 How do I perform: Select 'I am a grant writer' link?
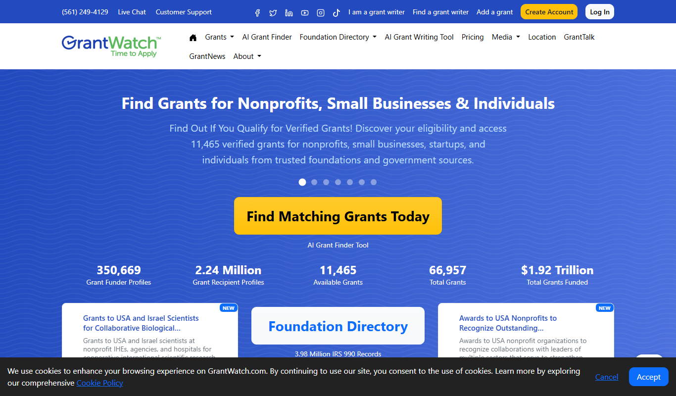pos(377,12)
